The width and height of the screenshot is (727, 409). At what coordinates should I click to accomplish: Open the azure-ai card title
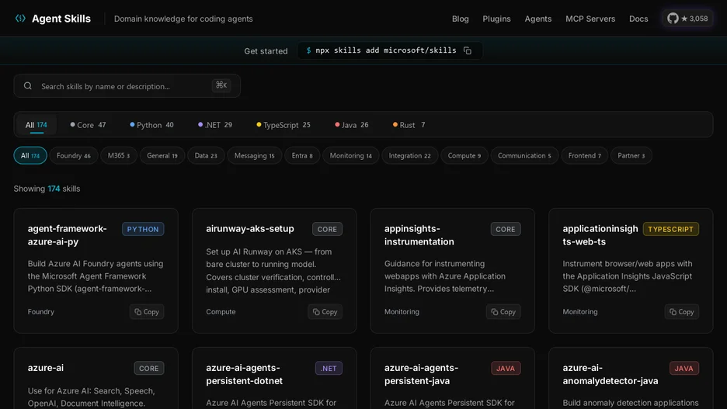[x=45, y=368]
